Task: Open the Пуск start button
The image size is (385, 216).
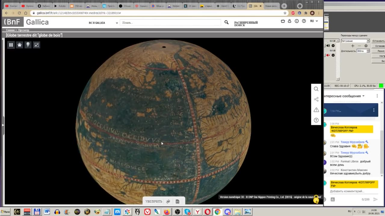Action: click(6, 211)
